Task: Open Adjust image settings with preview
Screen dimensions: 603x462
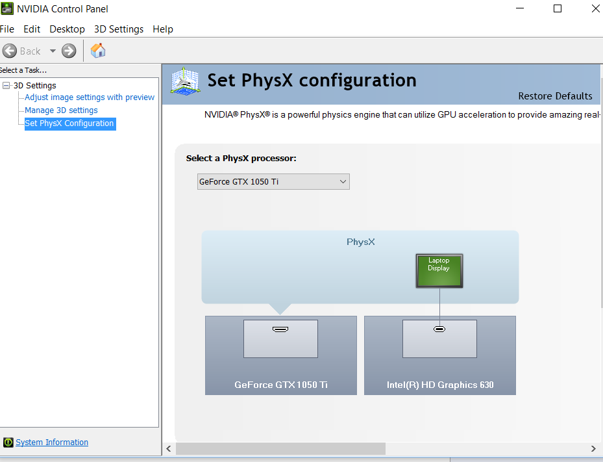Action: coord(90,97)
